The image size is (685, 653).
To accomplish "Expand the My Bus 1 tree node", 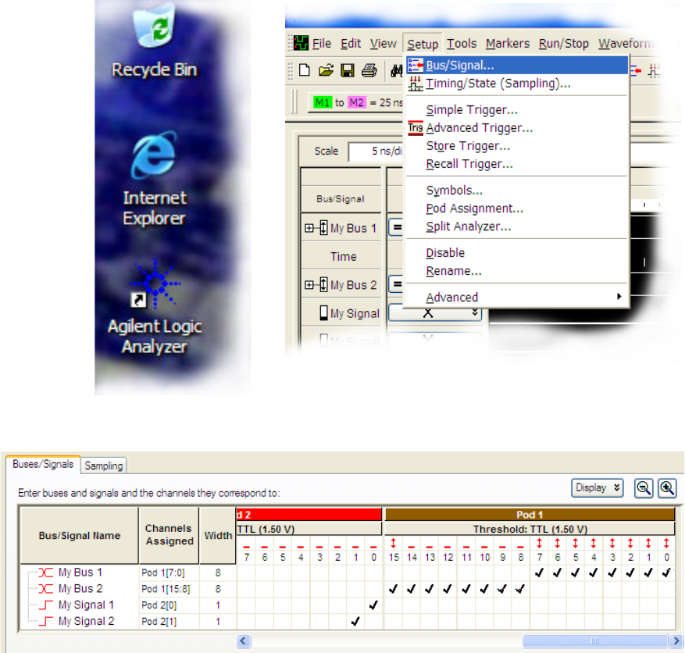I will [309, 229].
